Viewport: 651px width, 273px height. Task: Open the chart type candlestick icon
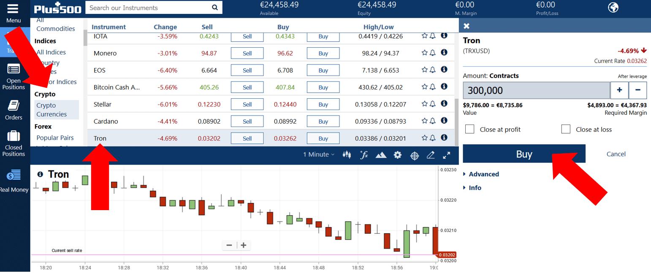click(x=347, y=155)
